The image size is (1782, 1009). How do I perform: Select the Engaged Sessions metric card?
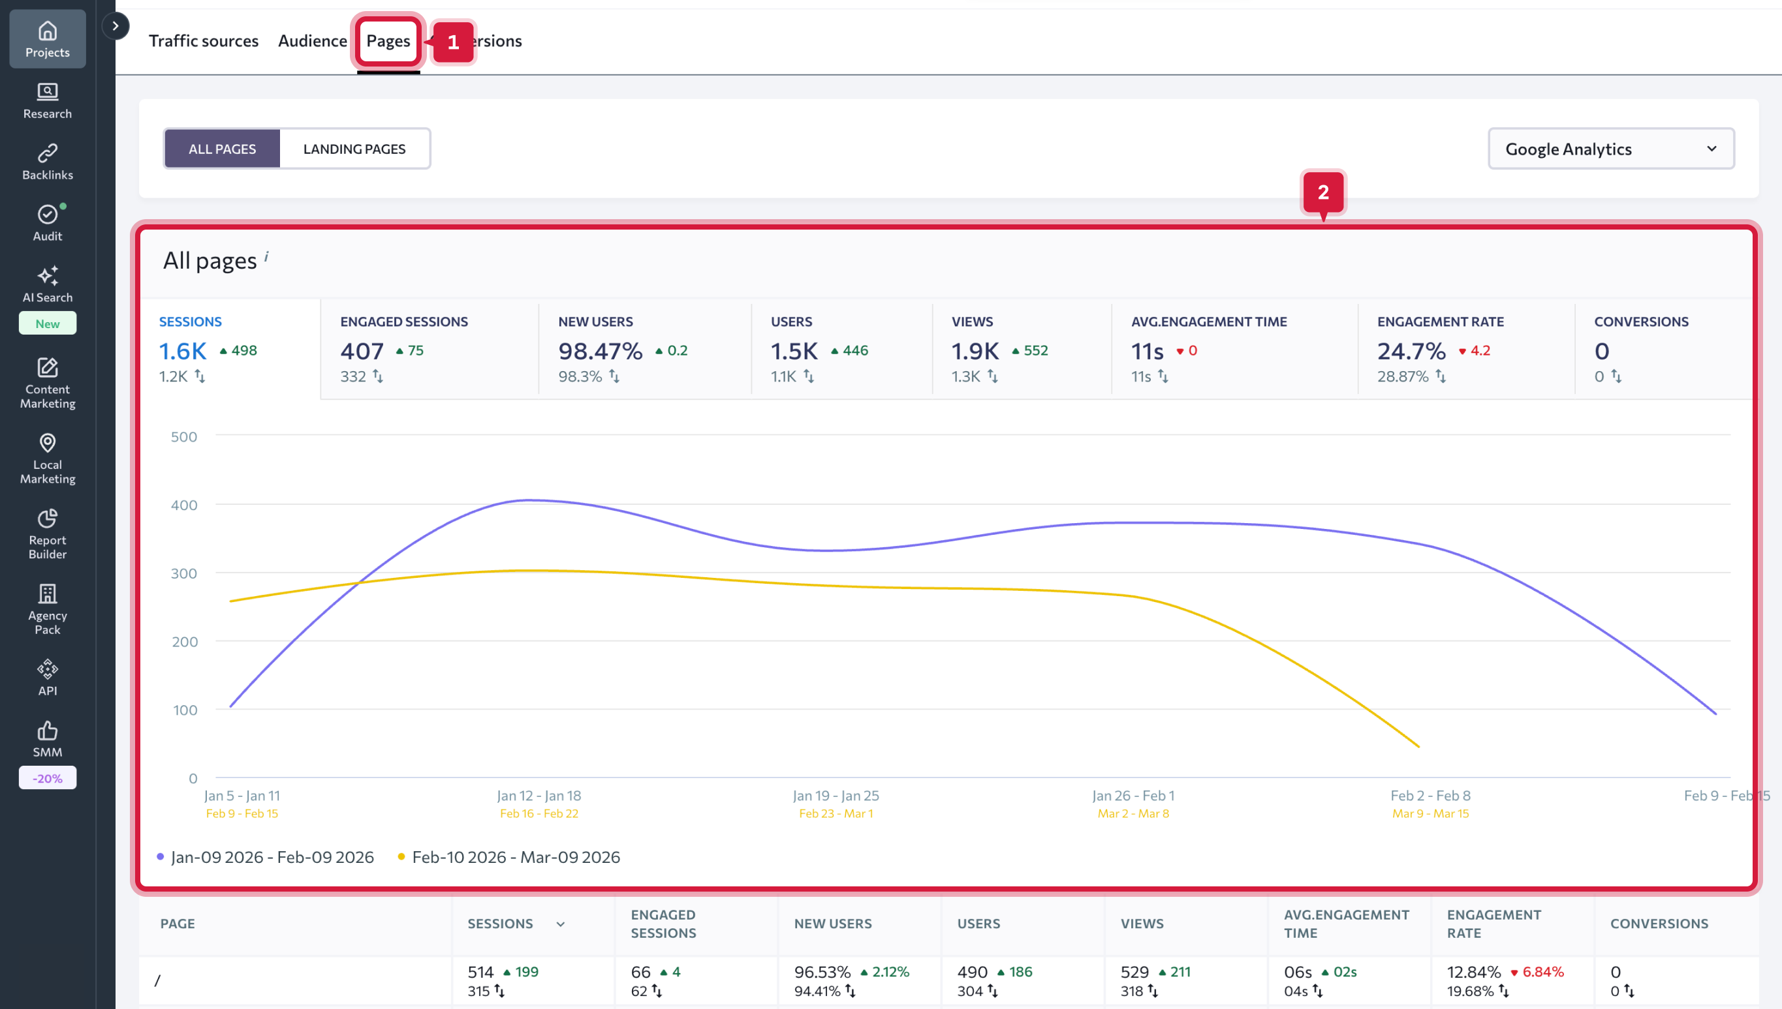tap(430, 350)
